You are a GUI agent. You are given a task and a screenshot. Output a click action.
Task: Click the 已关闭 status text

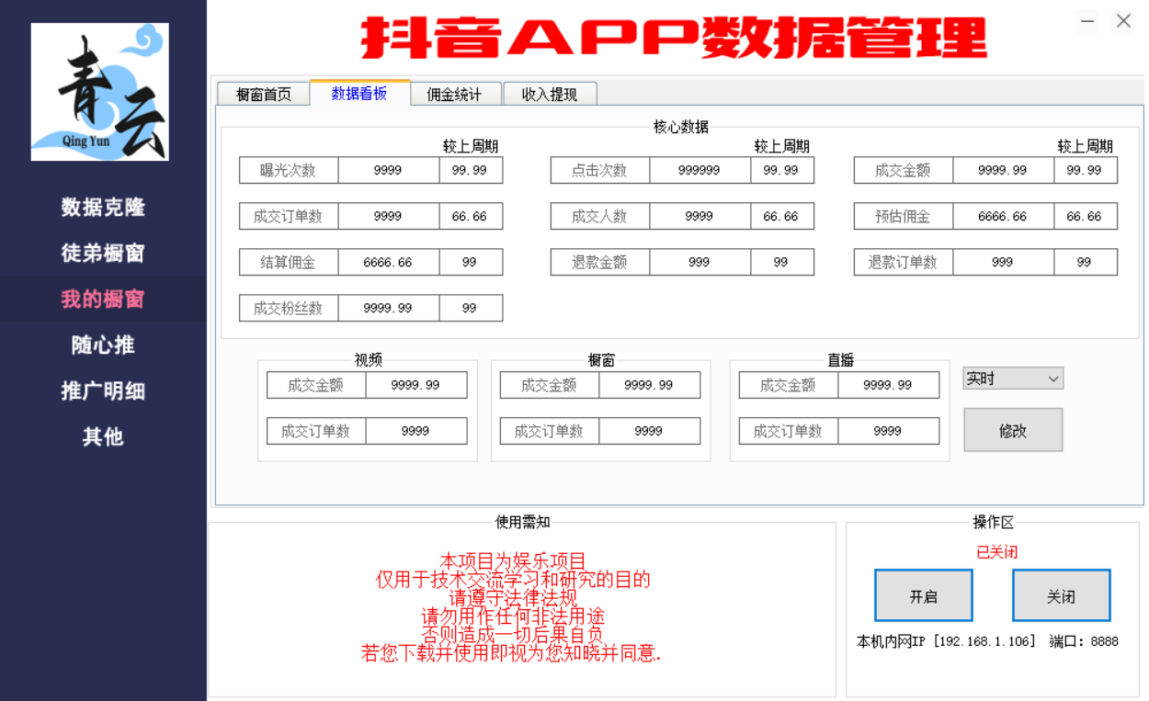(x=996, y=552)
